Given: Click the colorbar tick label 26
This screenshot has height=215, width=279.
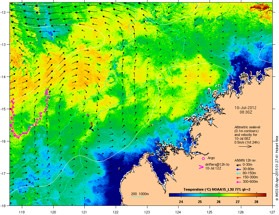Looking at the screenshot, I should pos(219,202).
